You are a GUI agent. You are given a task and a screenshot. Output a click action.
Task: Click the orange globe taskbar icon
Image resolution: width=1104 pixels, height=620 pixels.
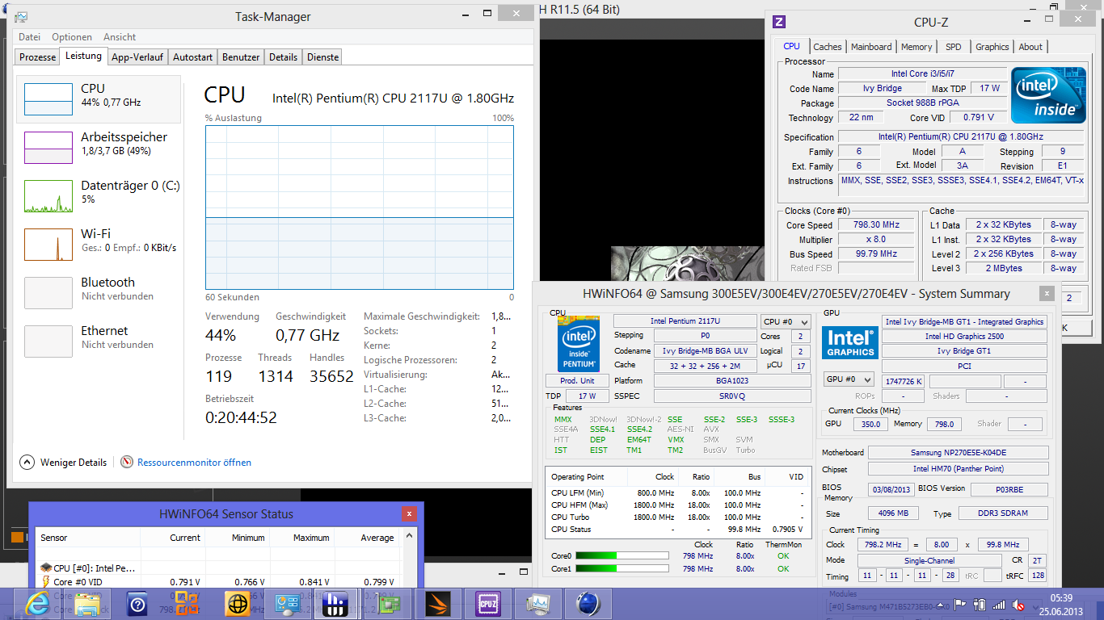238,603
